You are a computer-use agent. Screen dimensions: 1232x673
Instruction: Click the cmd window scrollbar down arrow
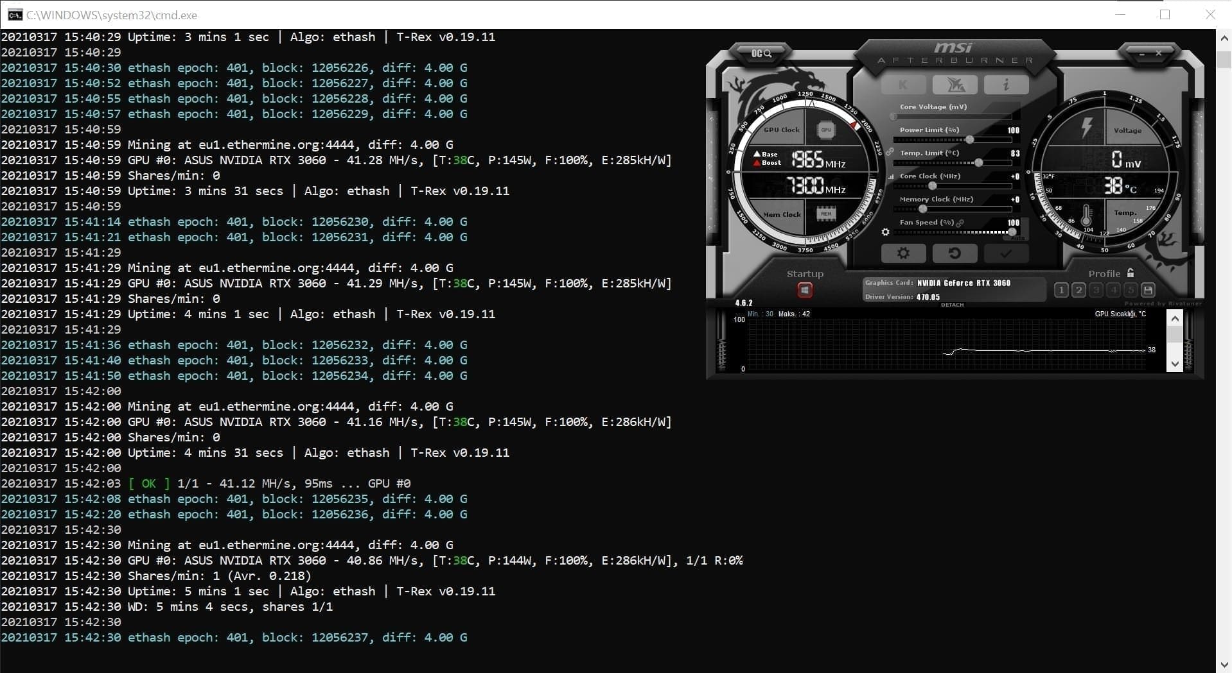pyautogui.click(x=1224, y=665)
